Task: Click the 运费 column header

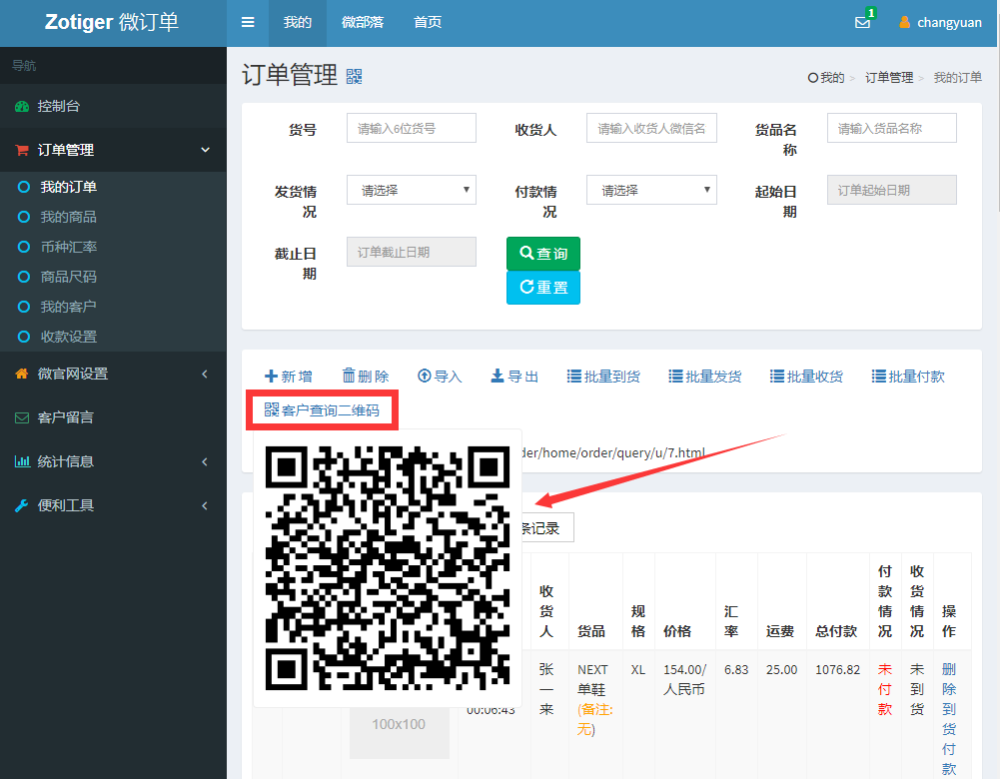Action: [x=780, y=631]
